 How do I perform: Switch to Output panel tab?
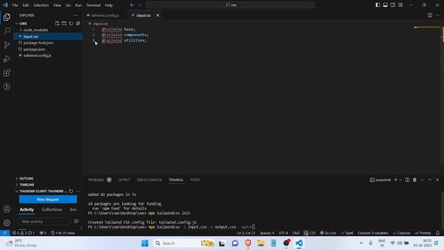pyautogui.click(x=124, y=180)
